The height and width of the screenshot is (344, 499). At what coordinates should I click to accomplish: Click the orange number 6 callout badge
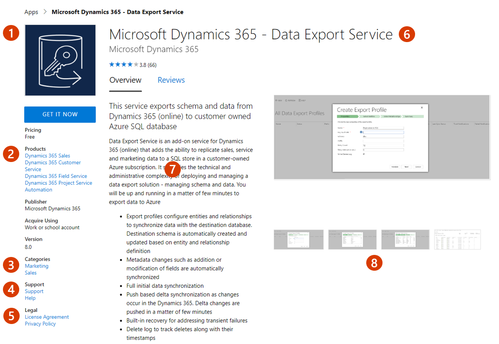(407, 35)
